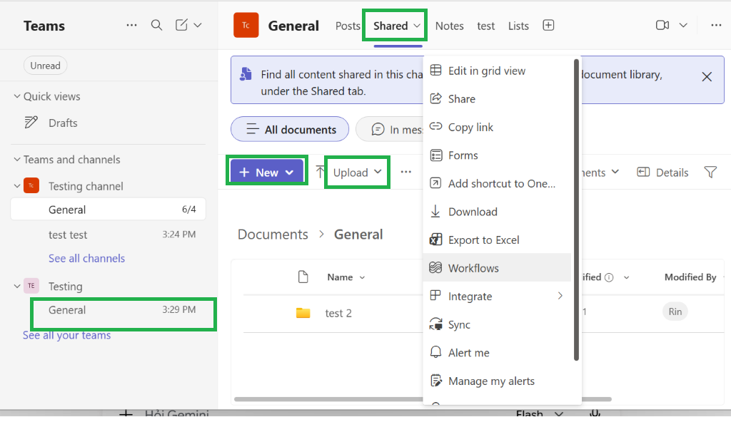Open Manage my alerts
The height and width of the screenshot is (422, 731).
pyautogui.click(x=497, y=381)
